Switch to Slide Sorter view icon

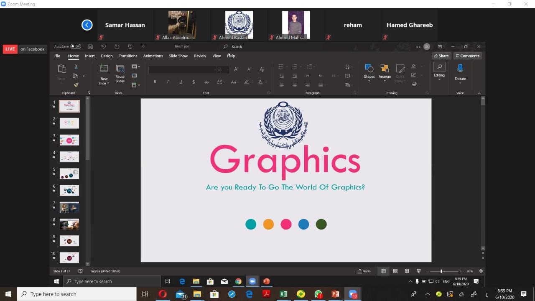tap(395, 271)
